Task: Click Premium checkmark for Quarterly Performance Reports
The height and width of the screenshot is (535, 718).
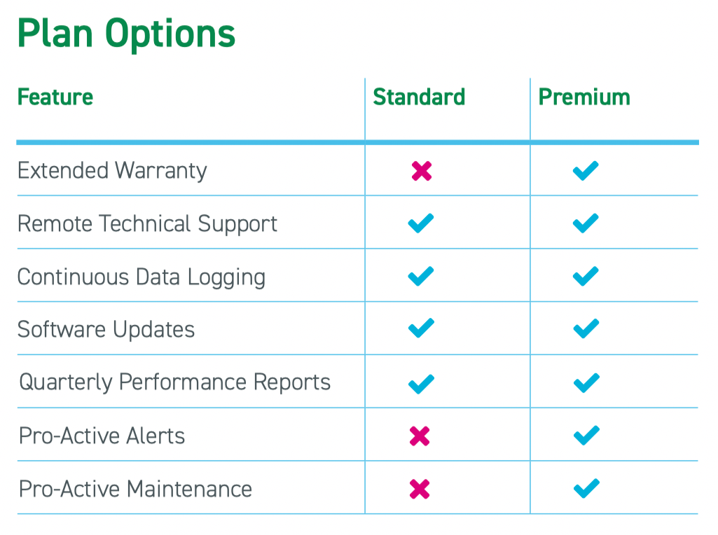Action: [x=586, y=383]
